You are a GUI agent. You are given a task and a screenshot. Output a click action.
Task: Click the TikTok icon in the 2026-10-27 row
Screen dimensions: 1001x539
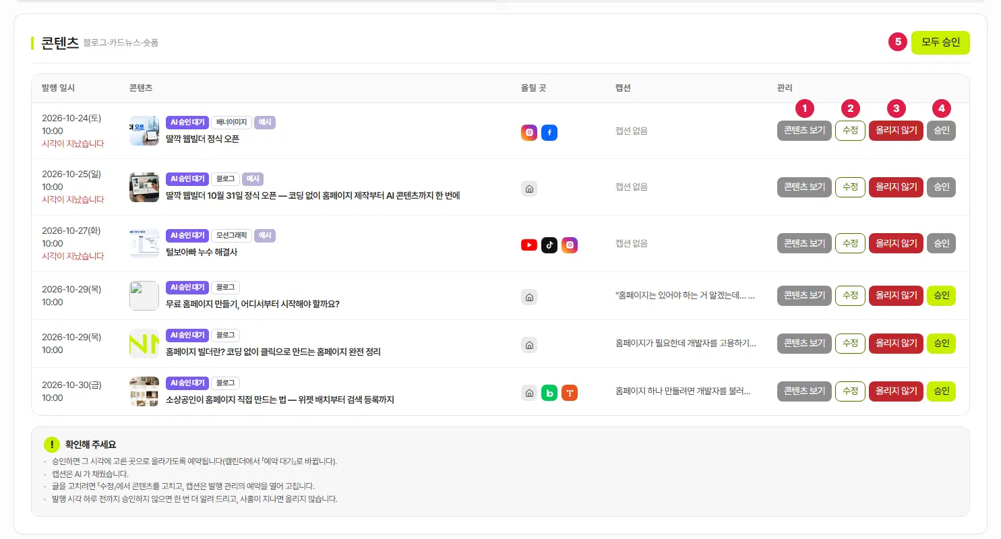click(x=549, y=245)
